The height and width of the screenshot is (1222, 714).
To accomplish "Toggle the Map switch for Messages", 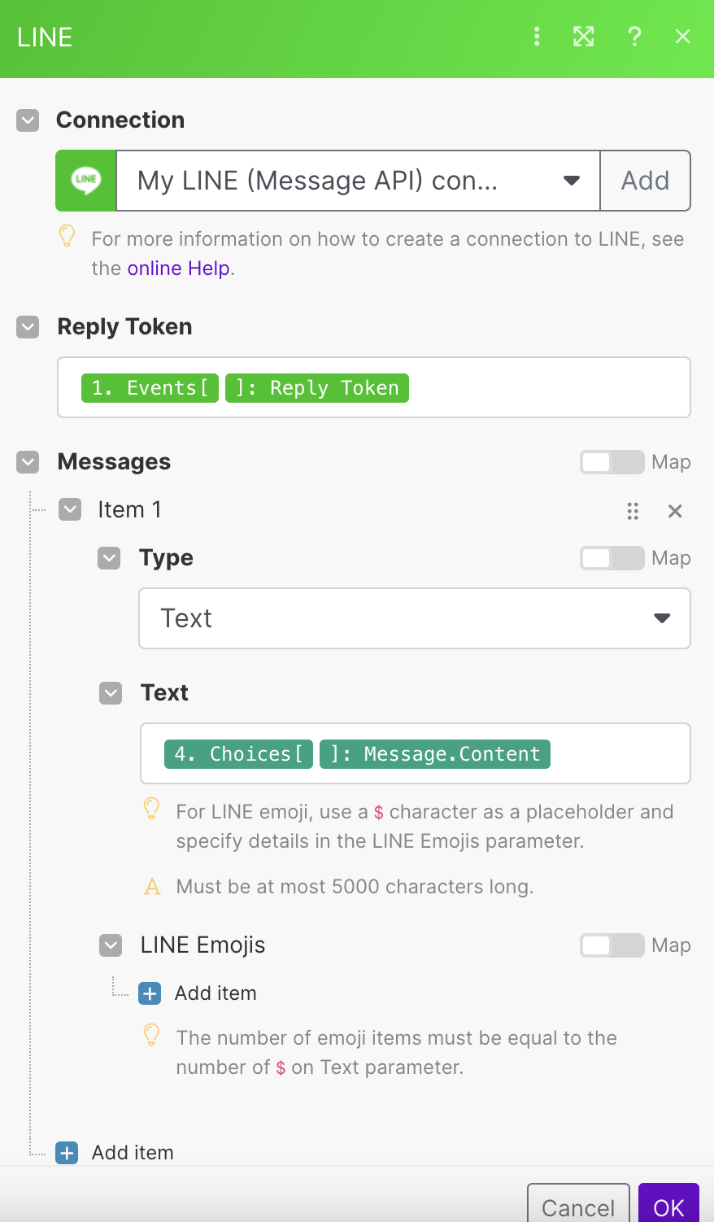I will [x=612, y=462].
